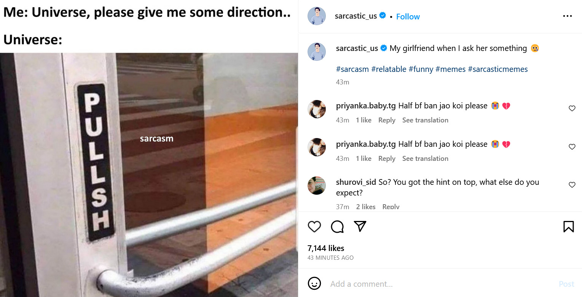Open sarcastic_us profile picture in the header
The height and width of the screenshot is (297, 582).
[316, 16]
